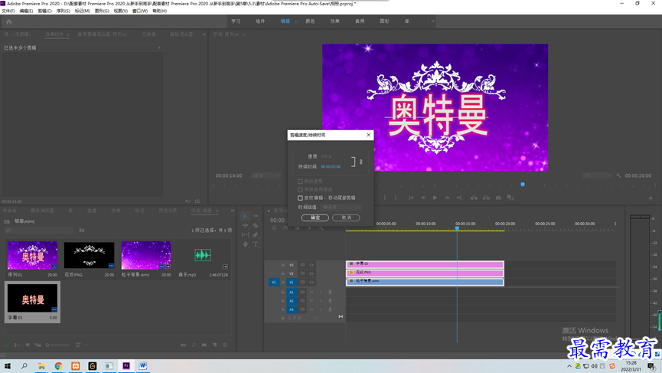Click the duration value 00:00:03:00 field
The image size is (662, 373).
[331, 167]
